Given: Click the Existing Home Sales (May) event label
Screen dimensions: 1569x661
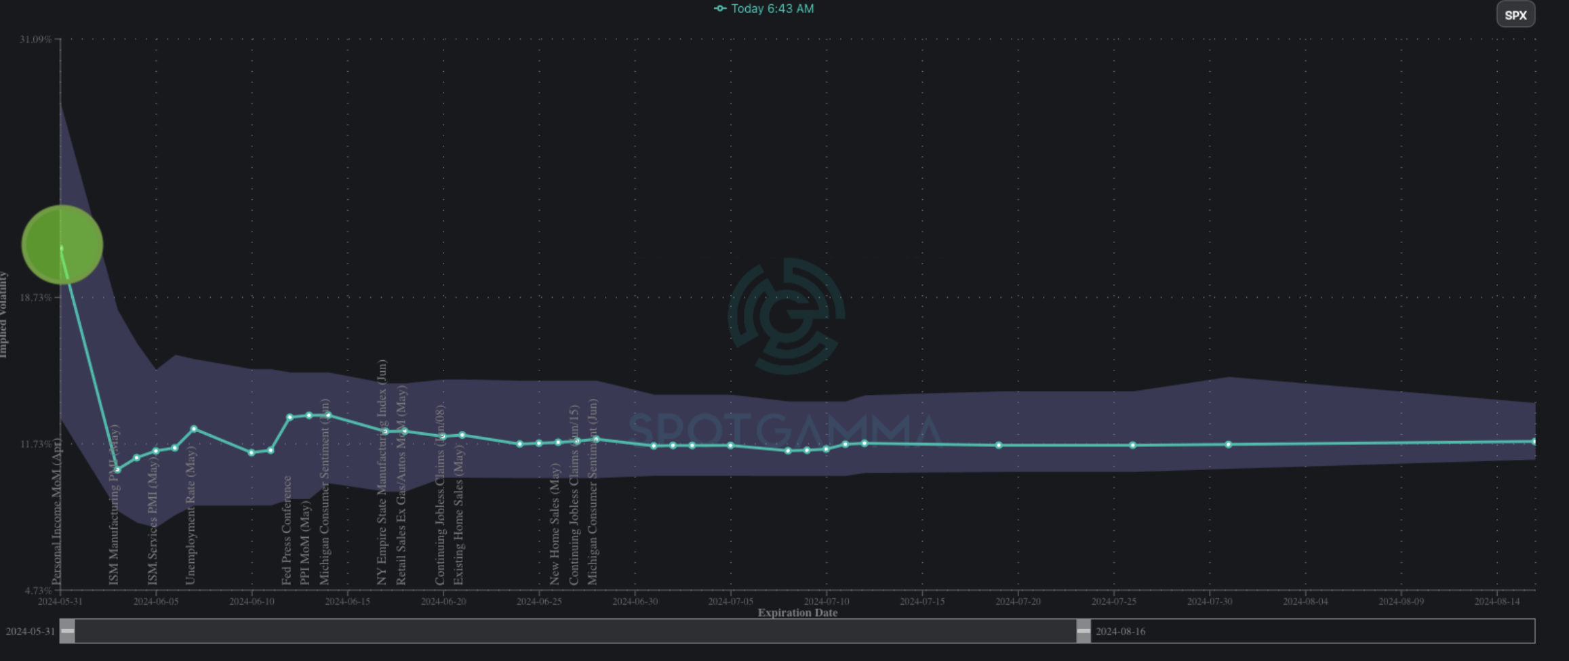Looking at the screenshot, I should (459, 515).
